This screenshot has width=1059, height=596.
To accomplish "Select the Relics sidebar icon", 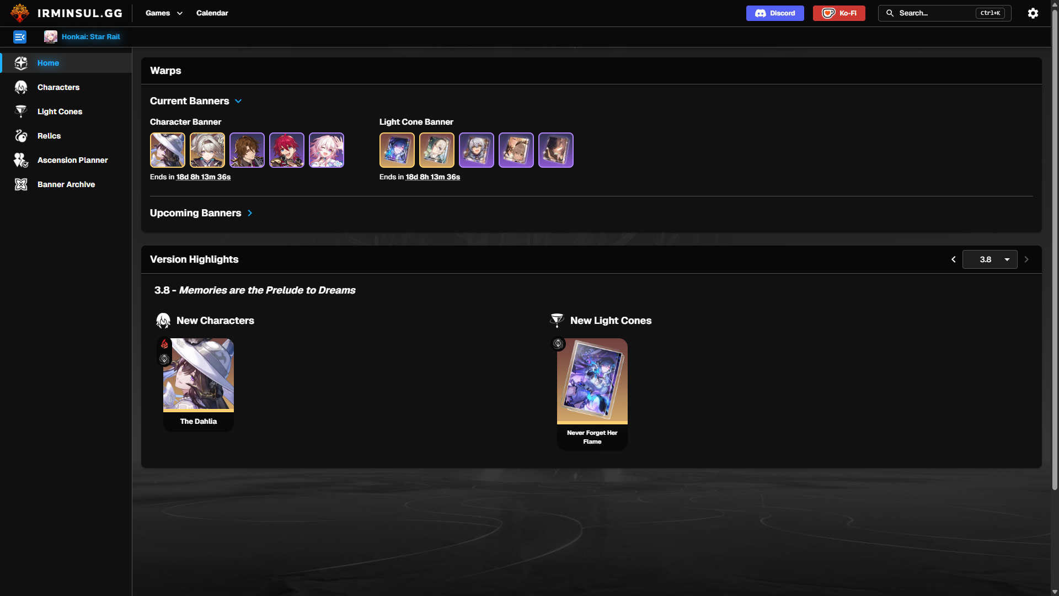I will coord(21,136).
